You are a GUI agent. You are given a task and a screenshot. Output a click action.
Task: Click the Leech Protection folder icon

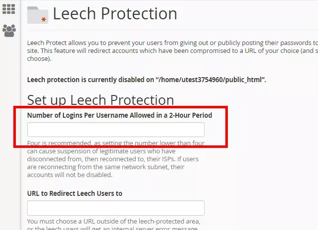pyautogui.click(x=38, y=15)
